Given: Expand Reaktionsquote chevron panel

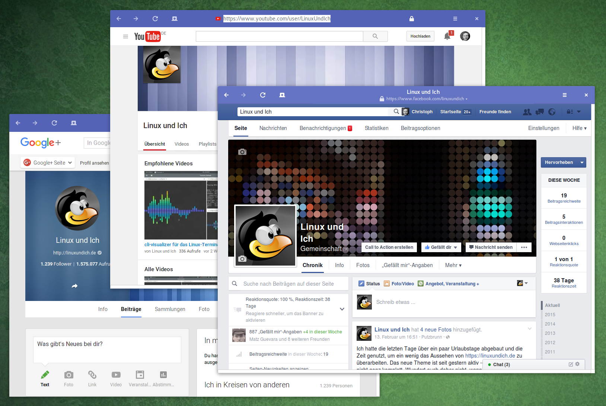Looking at the screenshot, I should pyautogui.click(x=342, y=309).
